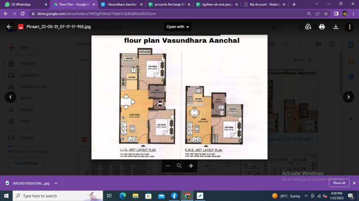359x201 pixels.
Task: Open File Explorer from taskbar
Action: pyautogui.click(x=136, y=196)
